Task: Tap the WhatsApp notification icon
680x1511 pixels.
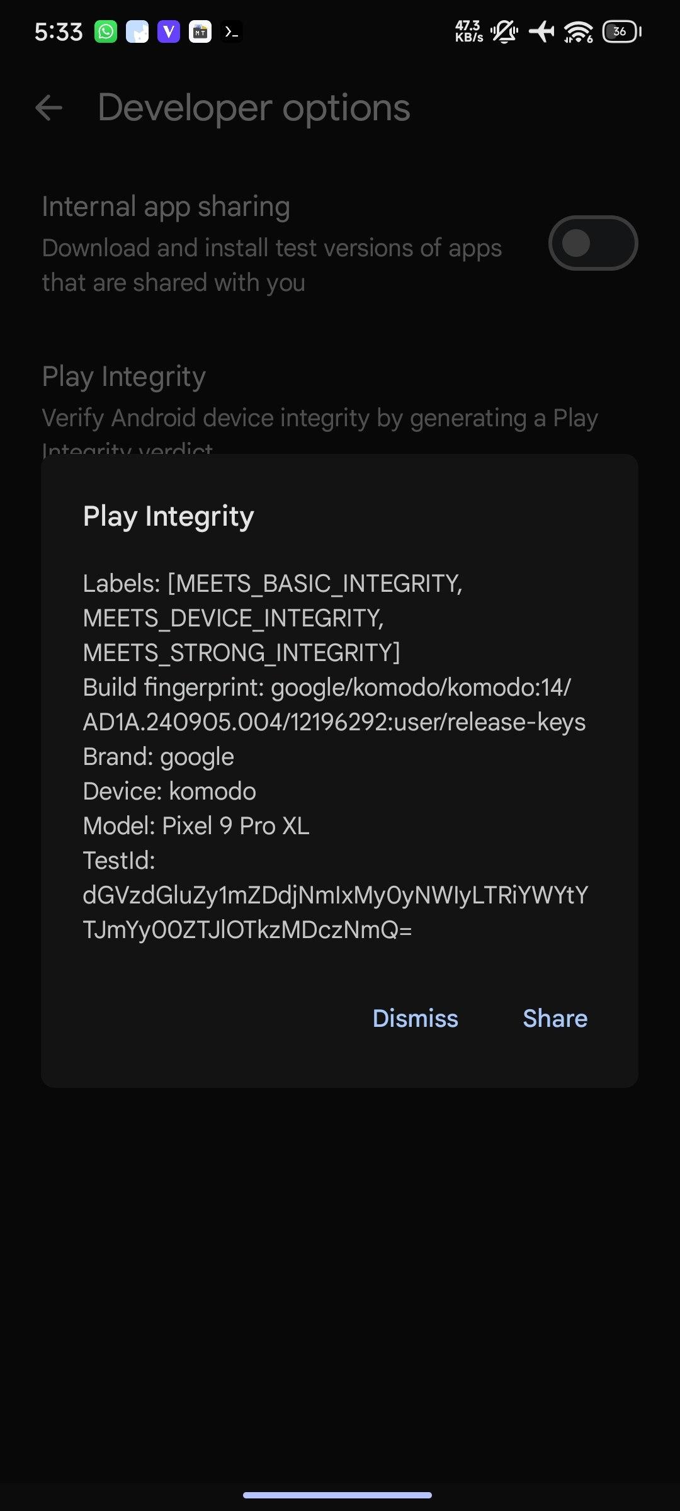Action: 106,31
